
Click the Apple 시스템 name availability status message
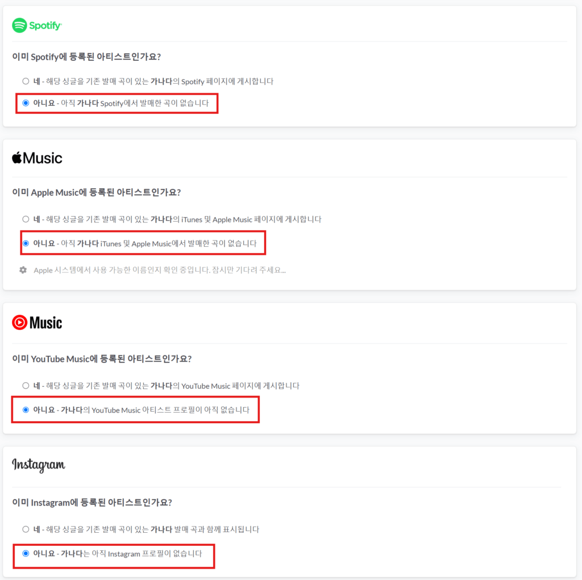coord(160,270)
